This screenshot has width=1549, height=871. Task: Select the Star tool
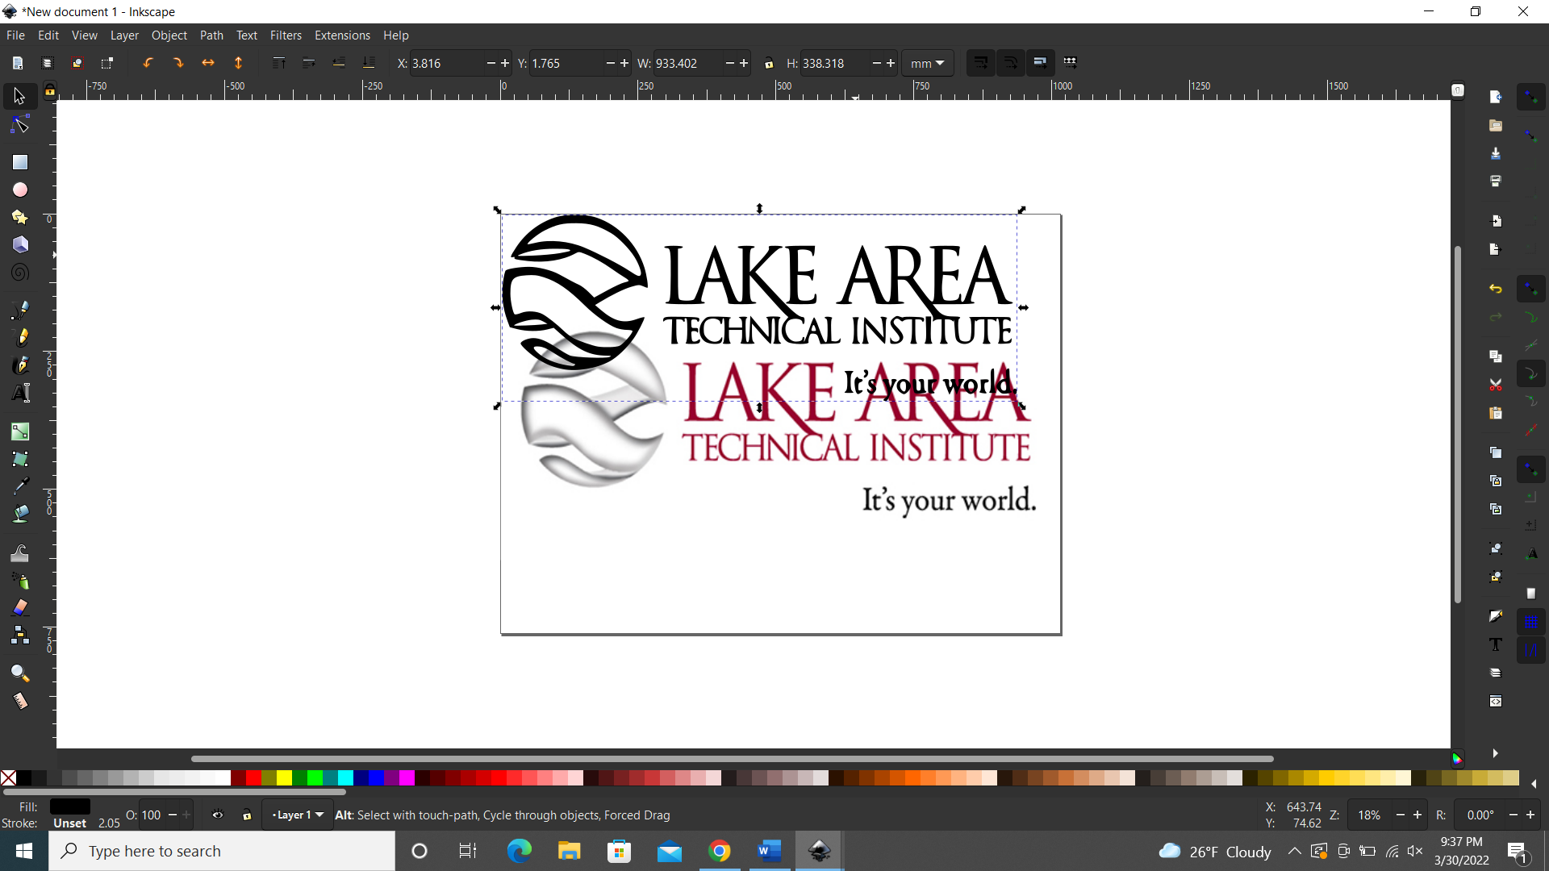pyautogui.click(x=19, y=217)
